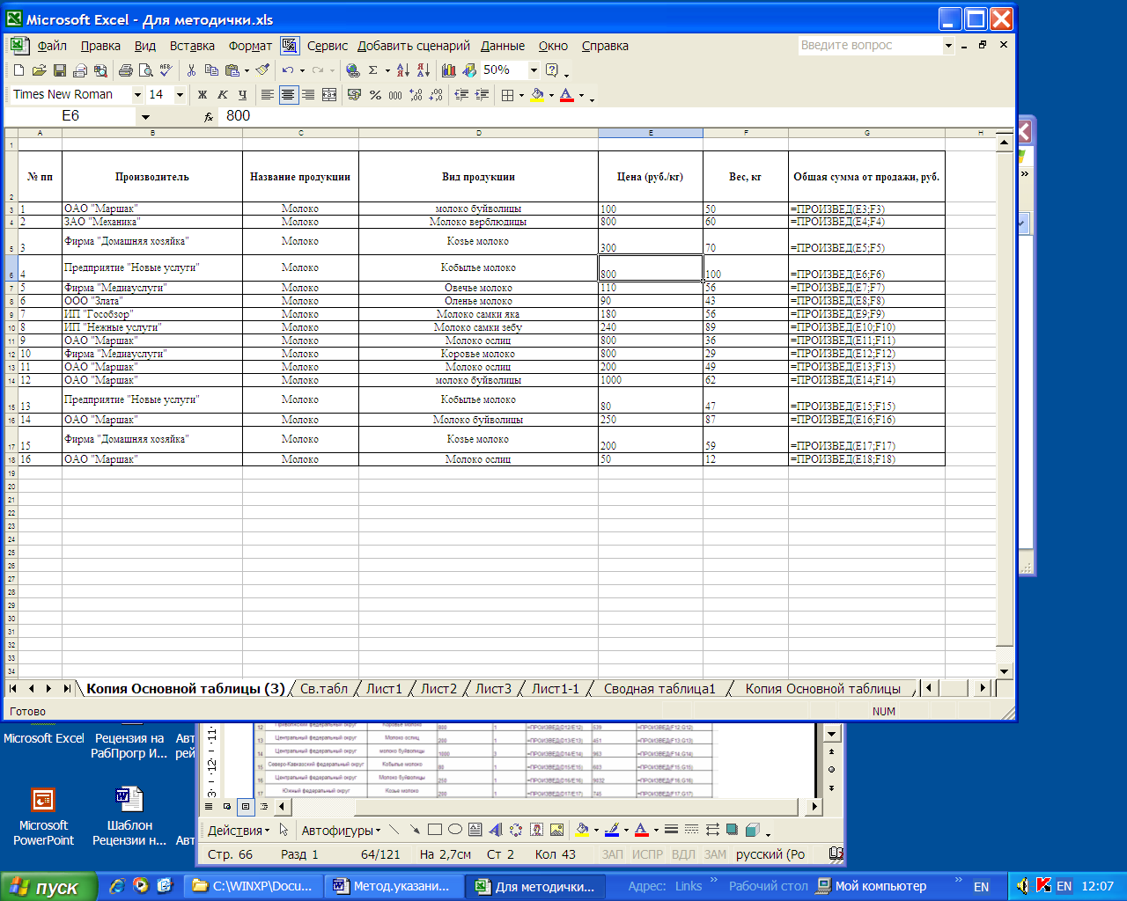The height and width of the screenshot is (901, 1127).
Task: Open AutoSum functions dropdown arrow
Action: [387, 70]
